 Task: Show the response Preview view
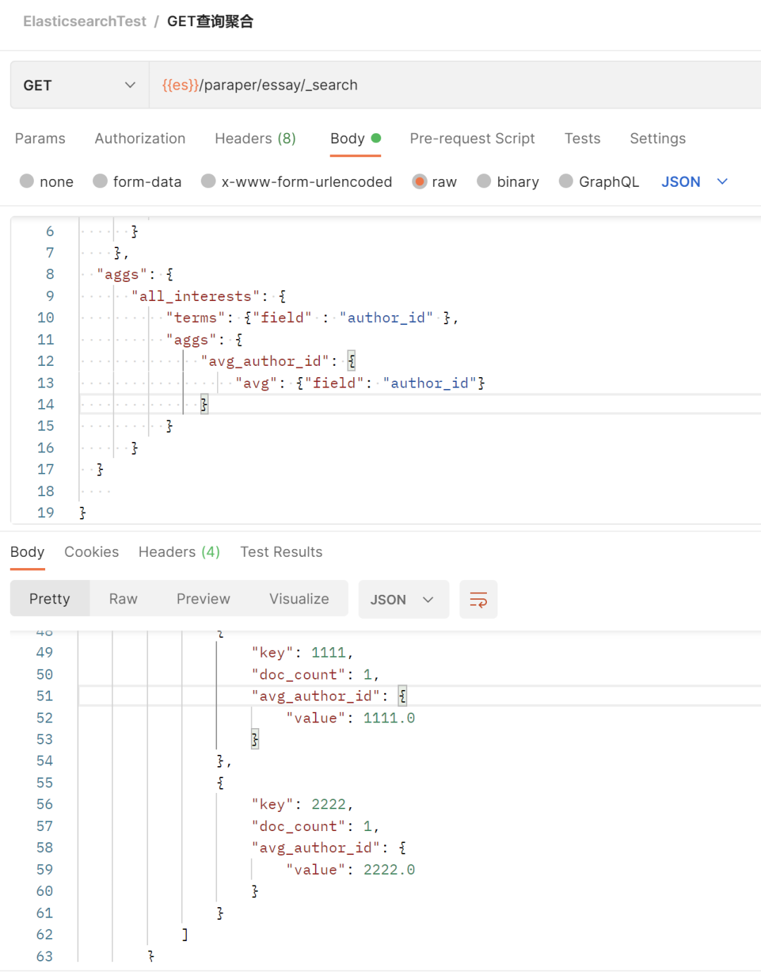tap(203, 599)
